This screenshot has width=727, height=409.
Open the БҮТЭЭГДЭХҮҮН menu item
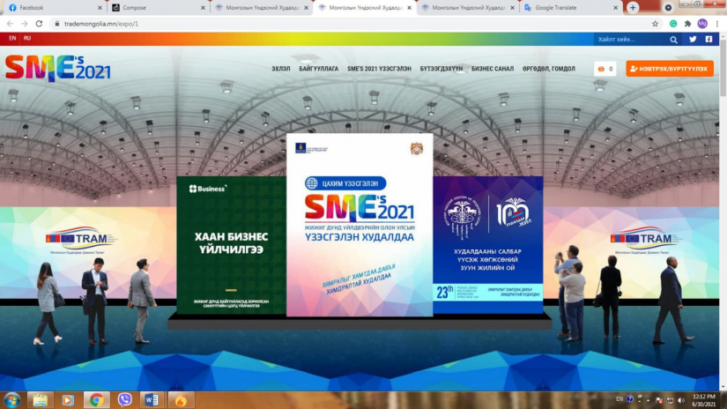(x=441, y=69)
